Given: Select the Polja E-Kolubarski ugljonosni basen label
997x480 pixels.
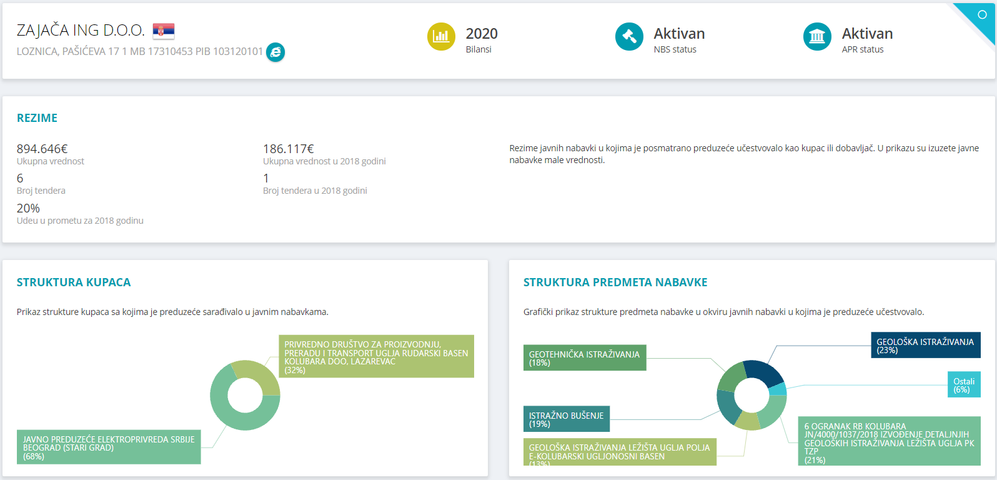Looking at the screenshot, I should click(x=620, y=452).
